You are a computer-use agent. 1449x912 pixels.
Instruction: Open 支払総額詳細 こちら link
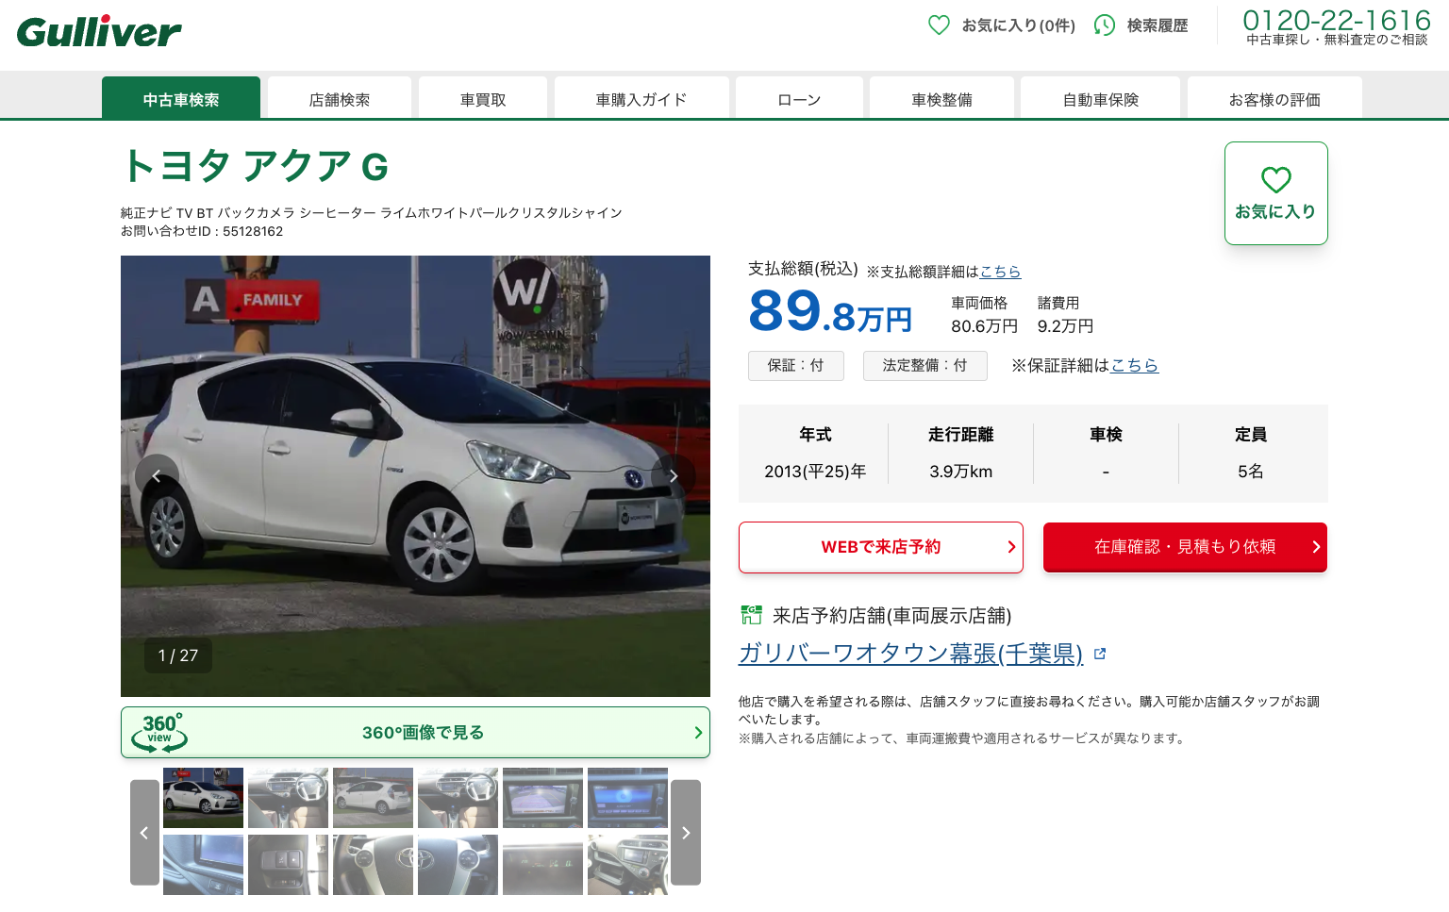click(x=1000, y=272)
